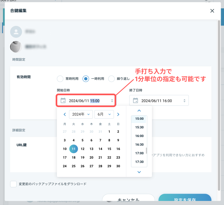Image resolution: width=224 pixels, height=205 pixels.
Task: Open the 2024年 year dropdown
Action: point(81,114)
